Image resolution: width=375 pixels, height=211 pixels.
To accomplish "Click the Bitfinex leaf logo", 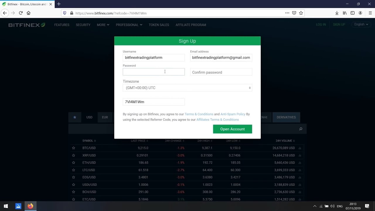I will tap(43, 25).
